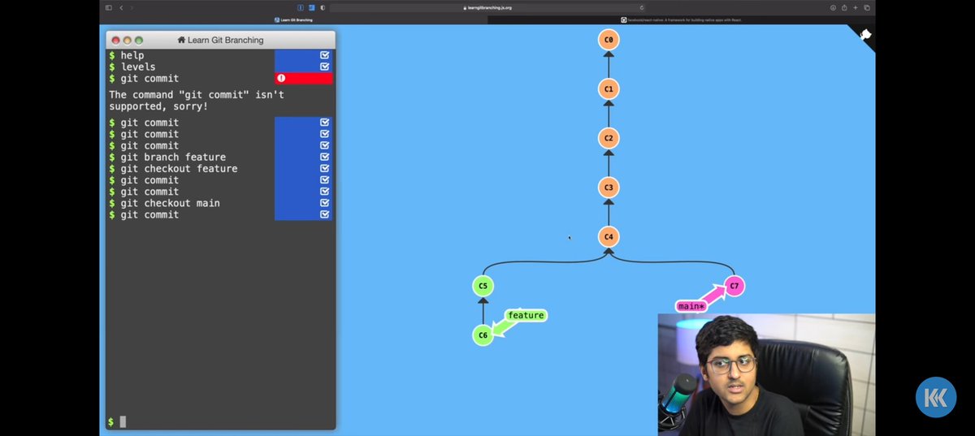Image resolution: width=975 pixels, height=436 pixels.
Task: Toggle the Safari sidebar icon
Action: click(109, 7)
